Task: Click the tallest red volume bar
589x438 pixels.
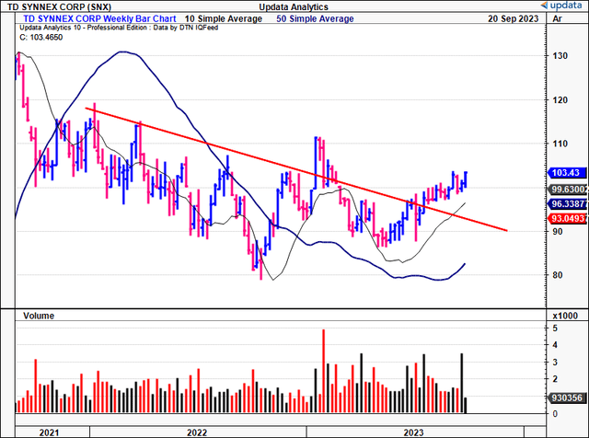Action: [x=323, y=371]
